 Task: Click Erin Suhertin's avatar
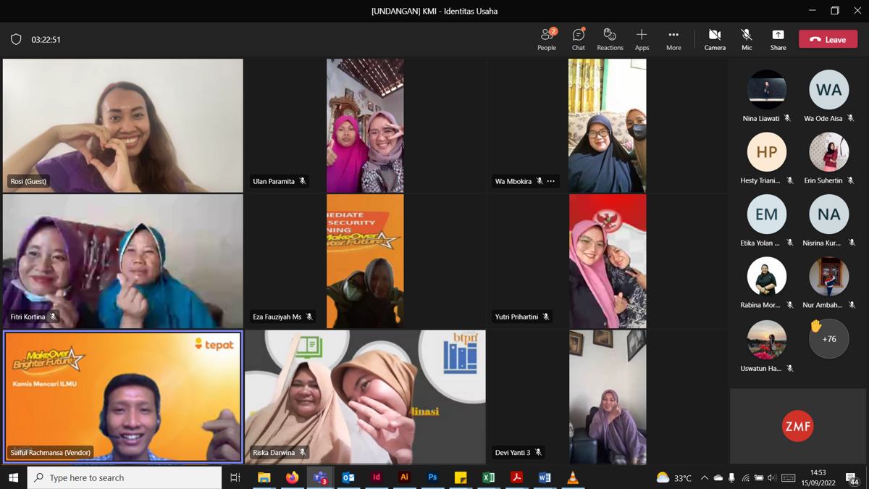pos(829,151)
